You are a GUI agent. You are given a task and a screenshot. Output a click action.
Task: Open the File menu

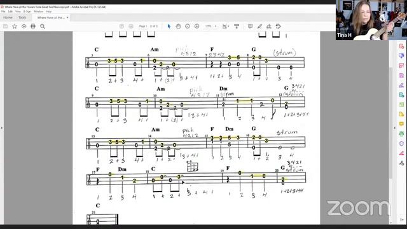[x=3, y=11]
